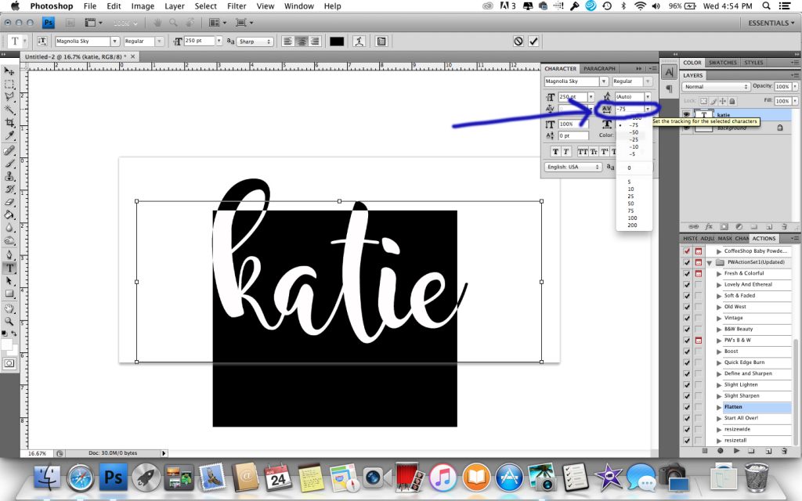The image size is (802, 501).
Task: Uncheck the Flatten action checkbox
Action: click(687, 407)
